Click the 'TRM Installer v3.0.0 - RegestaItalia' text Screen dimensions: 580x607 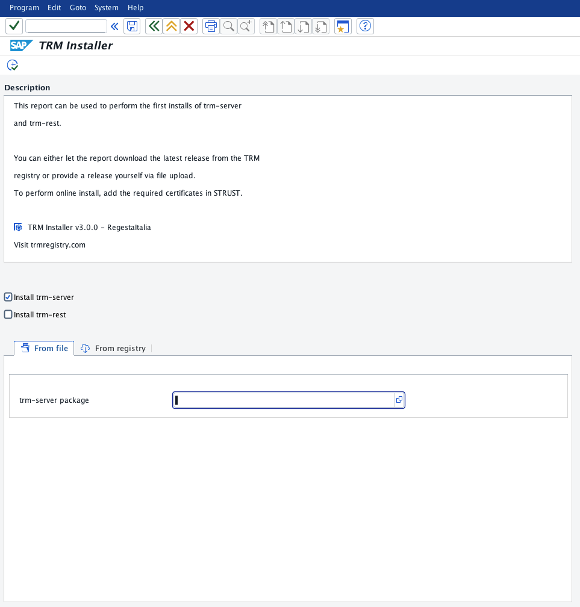click(x=89, y=227)
